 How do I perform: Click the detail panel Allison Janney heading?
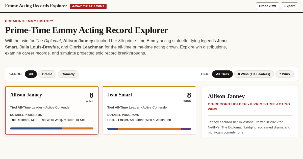(x=226, y=96)
